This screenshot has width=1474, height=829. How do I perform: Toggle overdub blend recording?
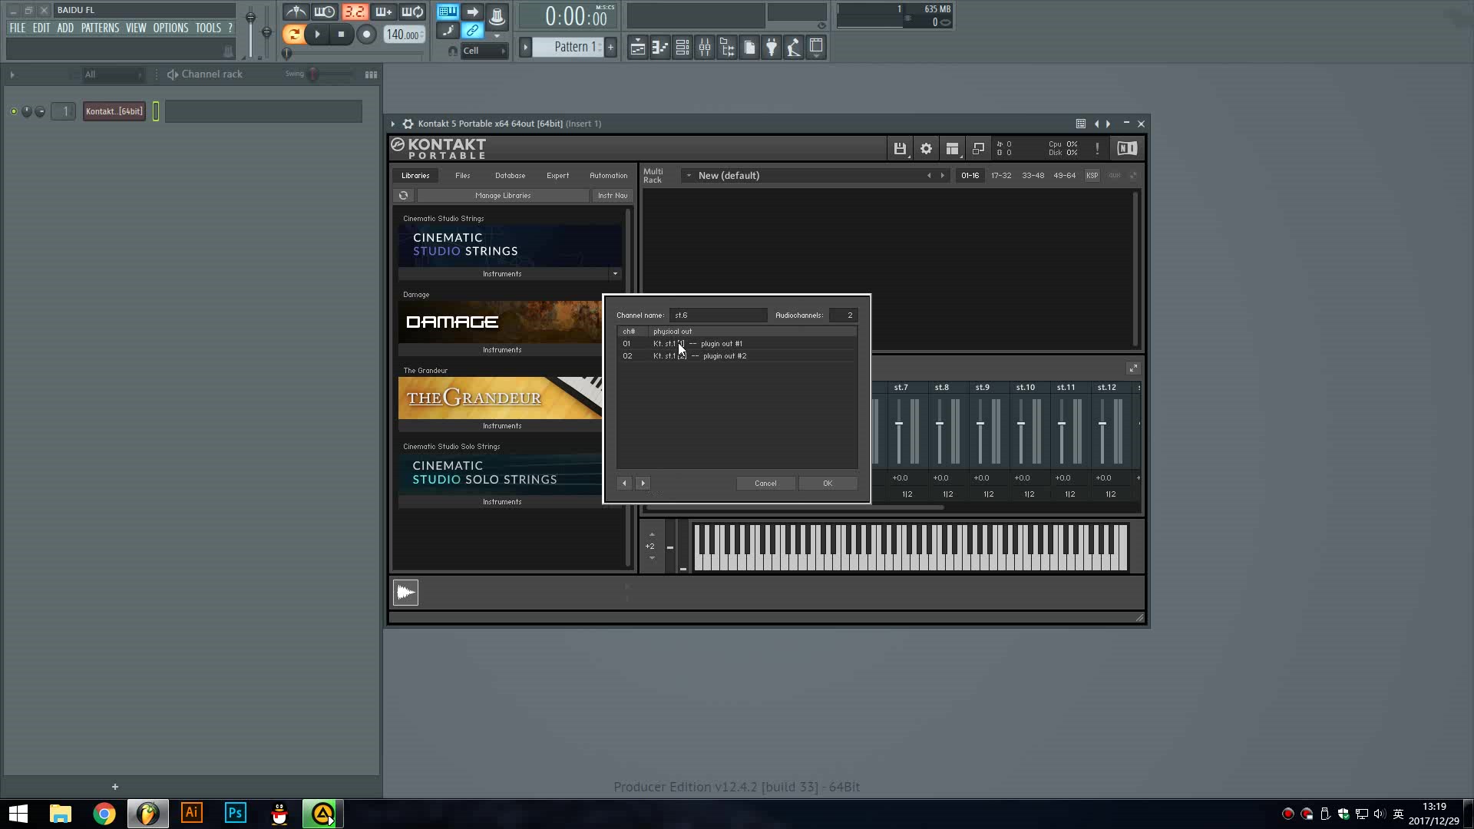383,12
